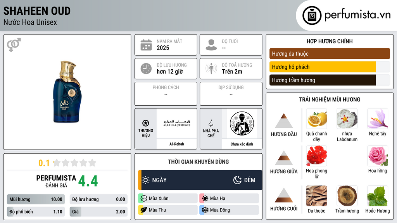Click the Hương cuối pyramid icon
Image resolution: width=397 pixels, height=223 pixels.
[x=284, y=195]
